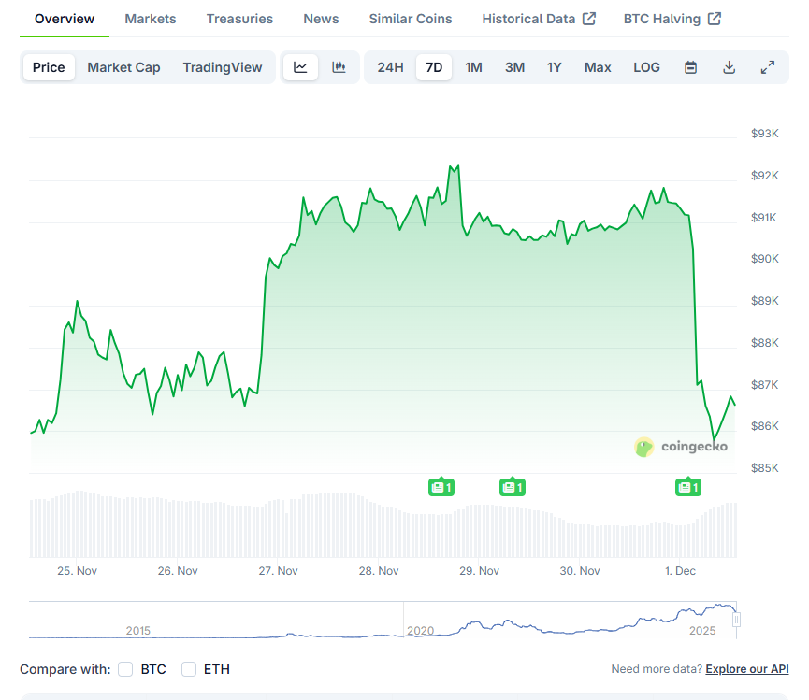This screenshot has height=700, width=809.
Task: Click the event marker badge near 1 Dec
Action: pos(688,487)
